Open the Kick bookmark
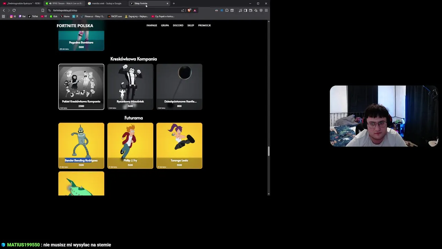Screen dimensions: 442x249 (x=54, y=16)
